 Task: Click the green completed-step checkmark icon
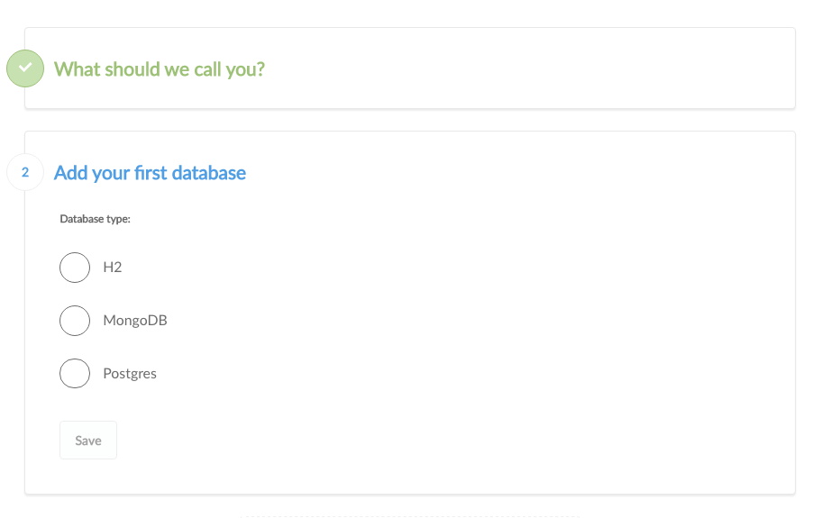[x=25, y=68]
